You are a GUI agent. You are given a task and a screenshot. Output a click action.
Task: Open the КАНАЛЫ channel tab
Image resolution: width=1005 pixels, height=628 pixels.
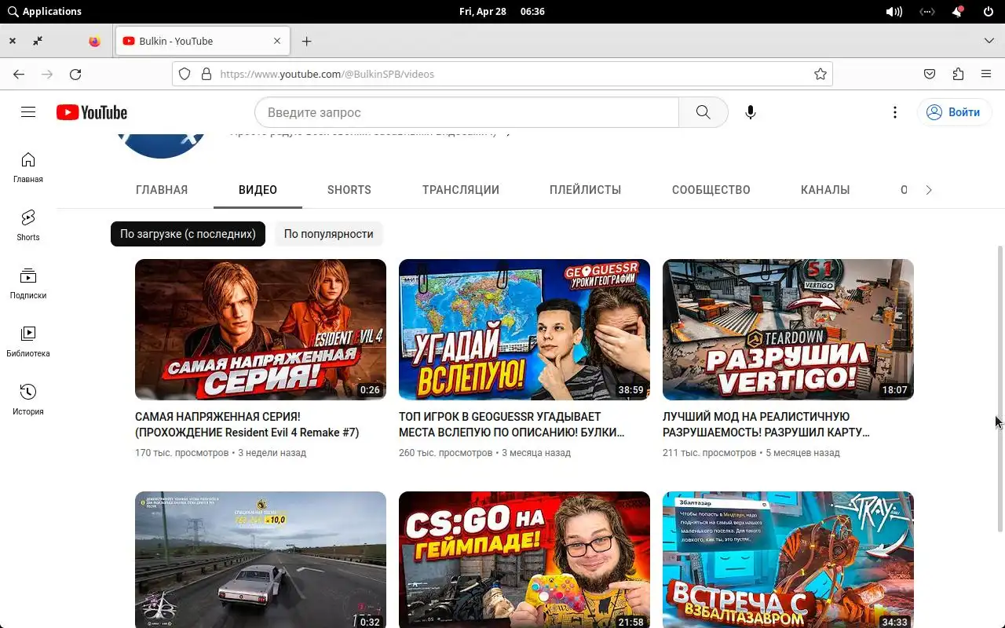pos(825,190)
